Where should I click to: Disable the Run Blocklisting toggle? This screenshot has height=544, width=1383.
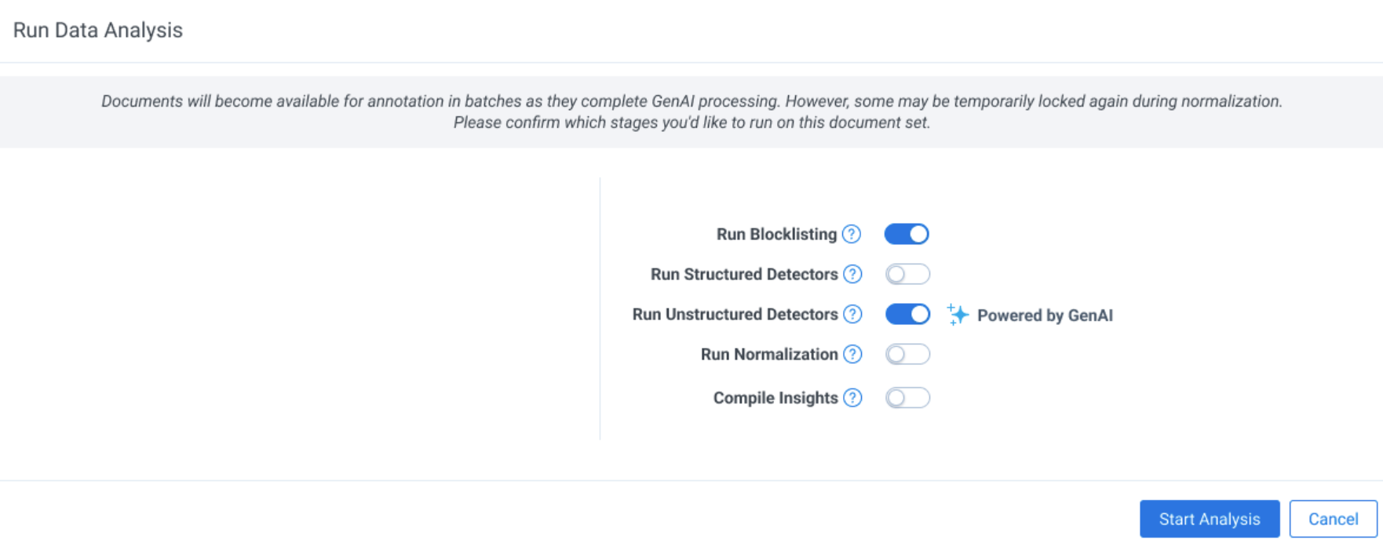point(907,234)
